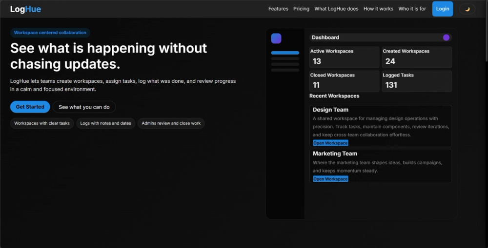This screenshot has width=488, height=248.
Task: Click the Get Started button
Action: point(30,107)
